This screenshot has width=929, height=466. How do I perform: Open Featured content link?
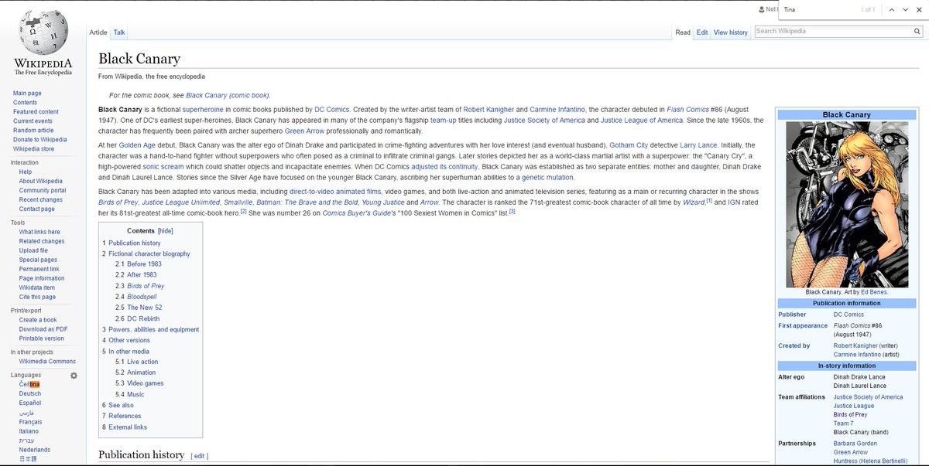click(x=36, y=112)
